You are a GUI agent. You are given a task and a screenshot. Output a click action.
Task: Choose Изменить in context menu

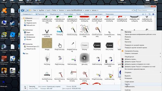[141, 37]
